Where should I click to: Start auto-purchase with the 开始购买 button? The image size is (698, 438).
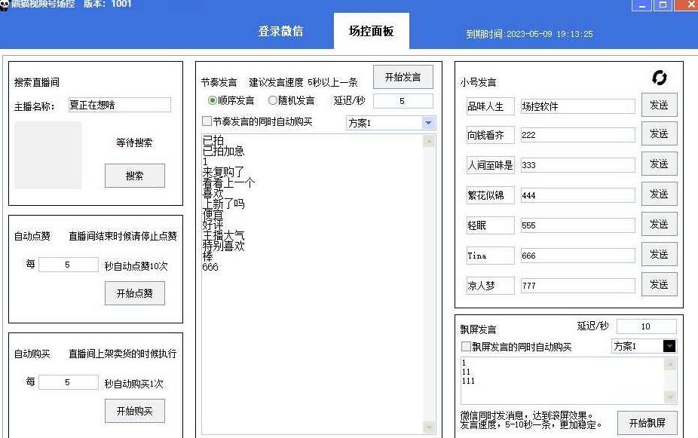pos(134,411)
